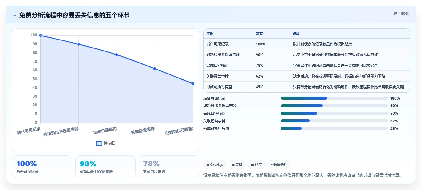Select the 漏斗转化 tag in header
The image size is (422, 190).
tap(401, 13)
